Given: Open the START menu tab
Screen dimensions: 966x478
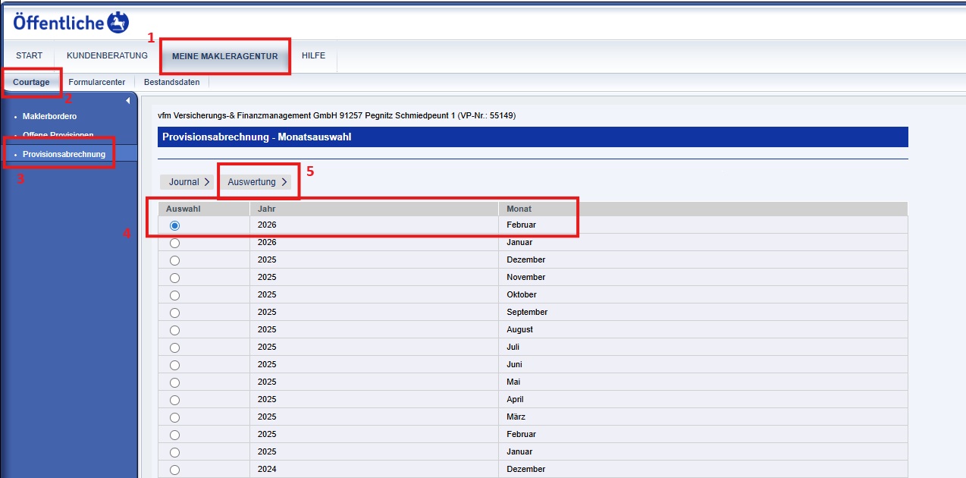Looking at the screenshot, I should pos(29,56).
